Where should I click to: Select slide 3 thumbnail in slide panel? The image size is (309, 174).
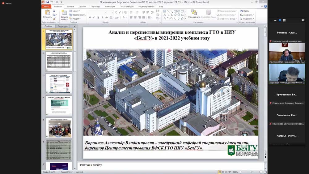(x=59, y=84)
